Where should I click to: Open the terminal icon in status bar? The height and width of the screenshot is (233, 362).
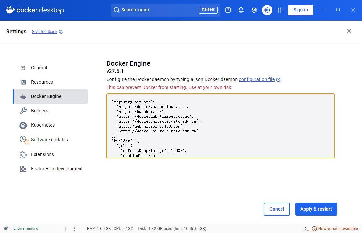[x=306, y=229]
